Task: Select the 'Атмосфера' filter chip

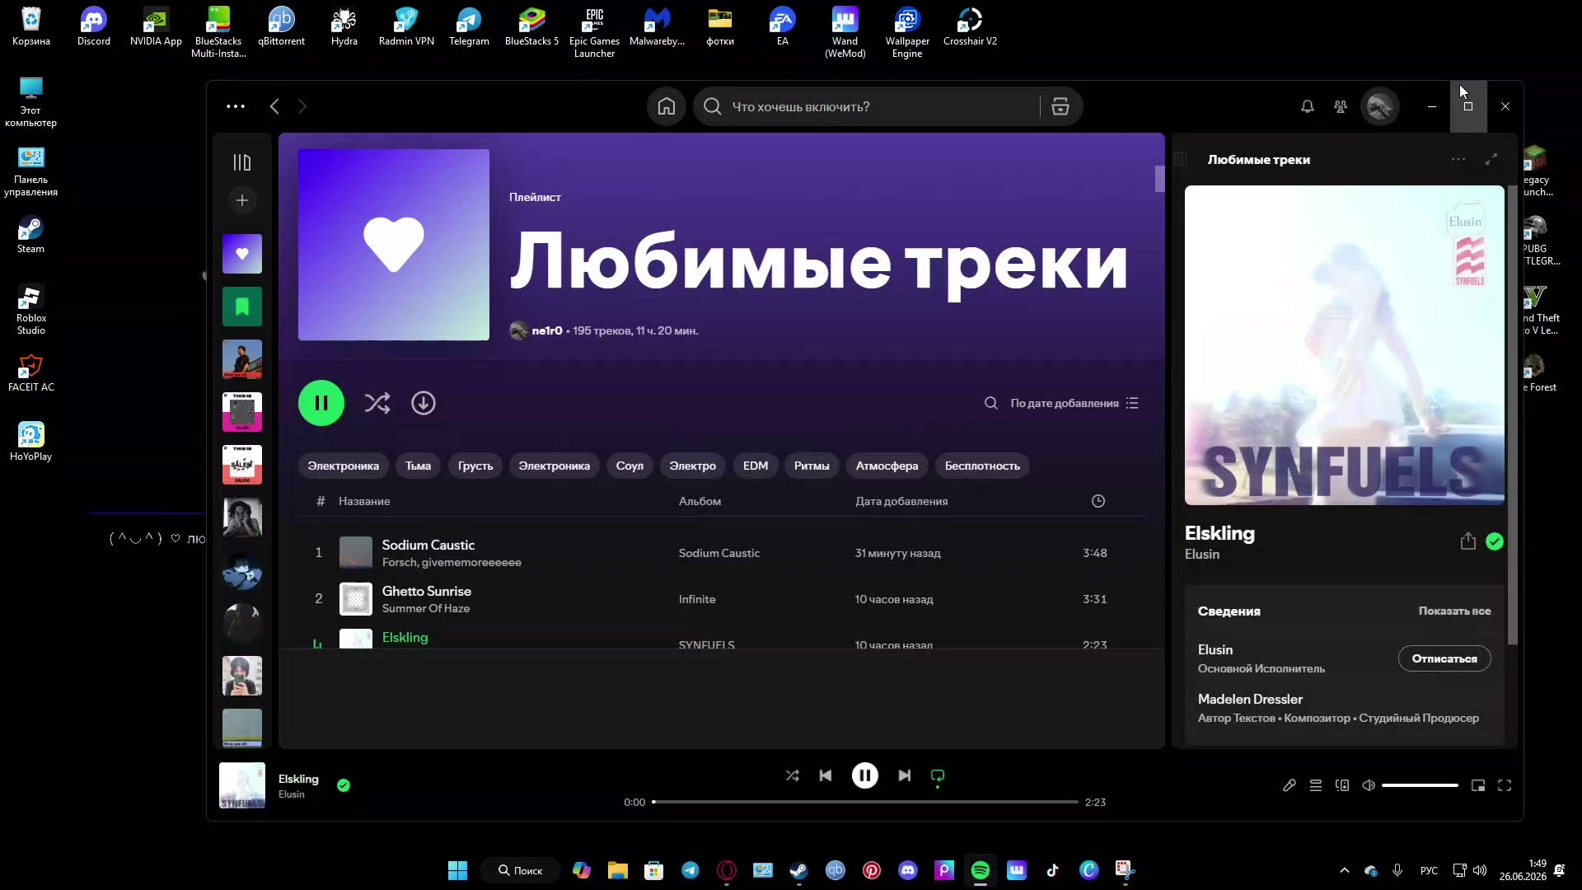Action: click(x=887, y=466)
